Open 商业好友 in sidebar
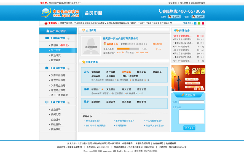This screenshot has width=244, height=165. tap(56, 56)
